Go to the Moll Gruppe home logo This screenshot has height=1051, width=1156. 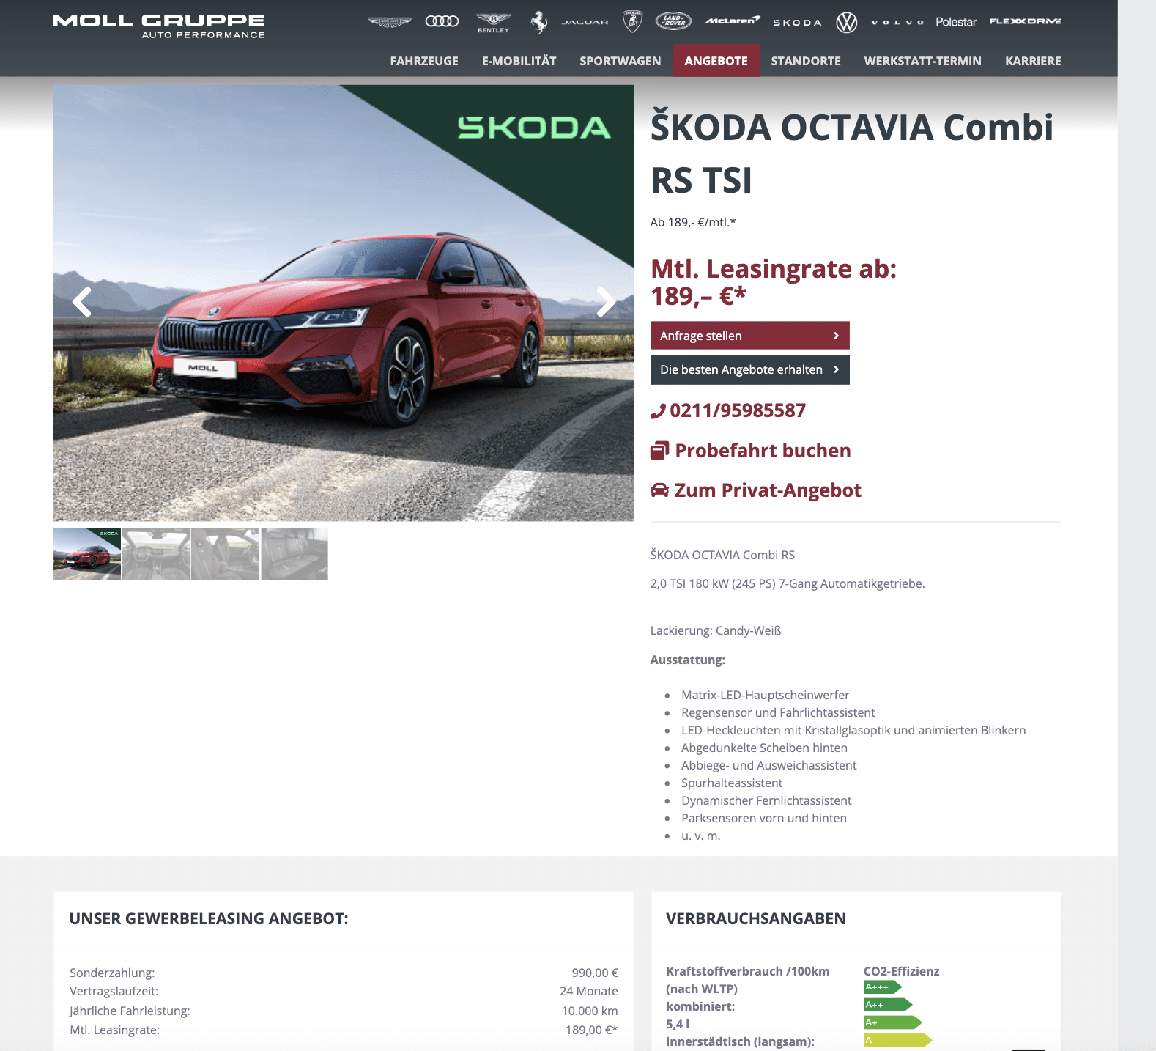coord(159,26)
